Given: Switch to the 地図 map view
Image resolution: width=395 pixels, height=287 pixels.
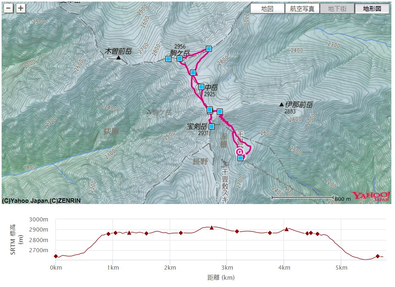Looking at the screenshot, I should (267, 9).
